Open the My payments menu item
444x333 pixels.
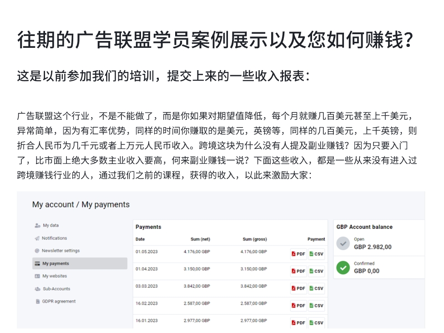tap(55, 263)
